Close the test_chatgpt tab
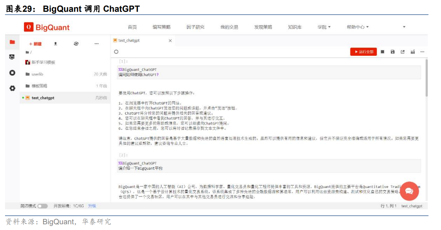The image size is (441, 230). tap(170, 41)
